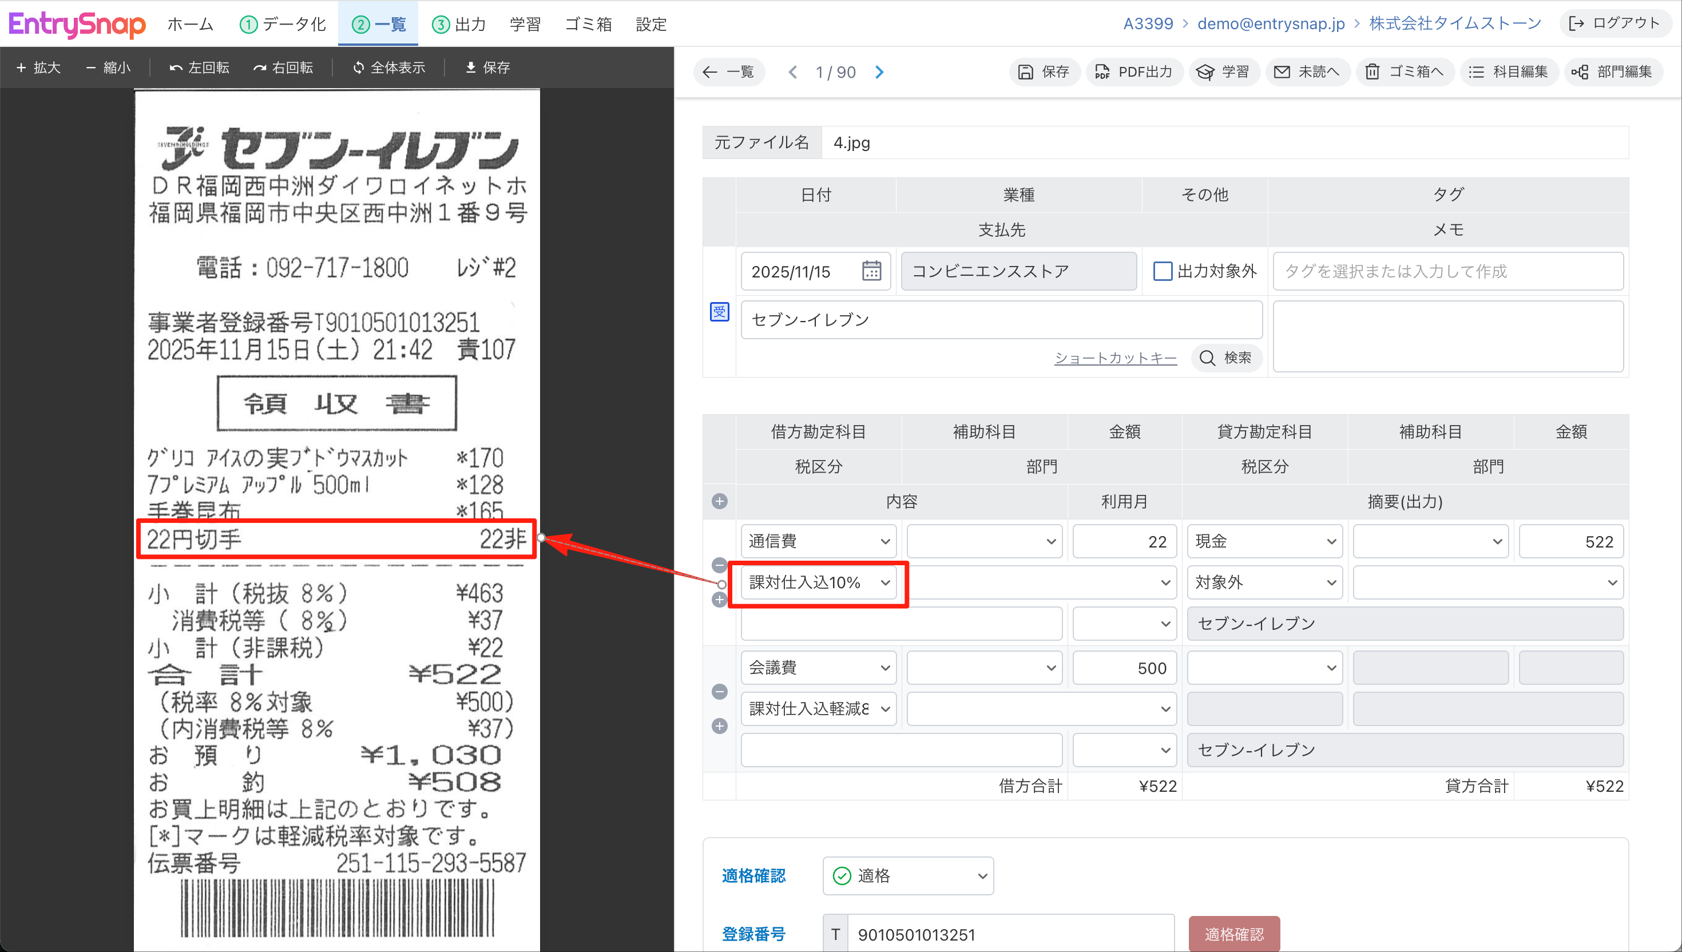Viewport: 1682px width, 952px height.
Task: Click the 検索 search button
Action: 1227,358
